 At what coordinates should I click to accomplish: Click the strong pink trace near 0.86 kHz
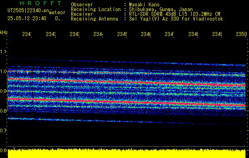point(127,102)
